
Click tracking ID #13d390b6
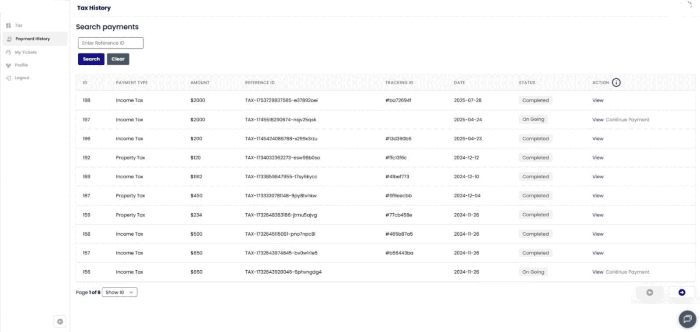[x=398, y=138]
